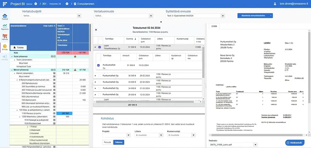This screenshot has height=148, width=311.
Task: Click the Peruuta button
Action: [x=107, y=142]
